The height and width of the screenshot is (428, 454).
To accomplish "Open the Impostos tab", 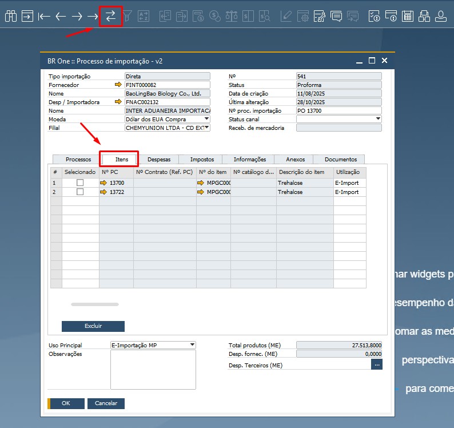I will point(202,160).
